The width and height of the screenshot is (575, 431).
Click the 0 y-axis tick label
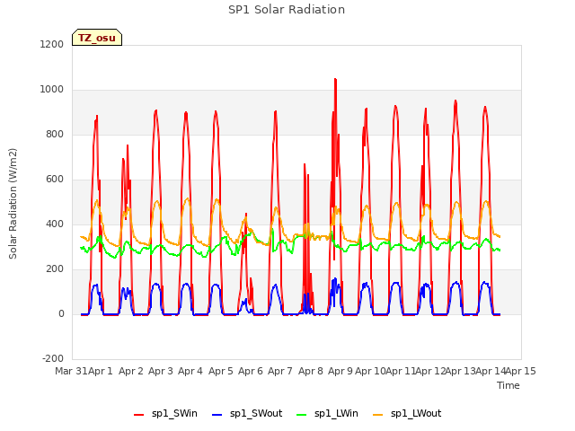click(x=61, y=313)
